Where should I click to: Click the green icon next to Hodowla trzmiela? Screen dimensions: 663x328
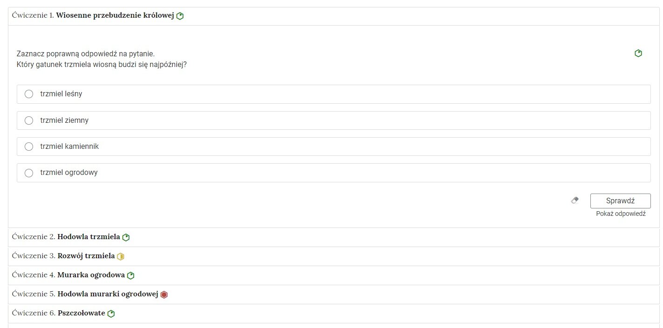(126, 237)
